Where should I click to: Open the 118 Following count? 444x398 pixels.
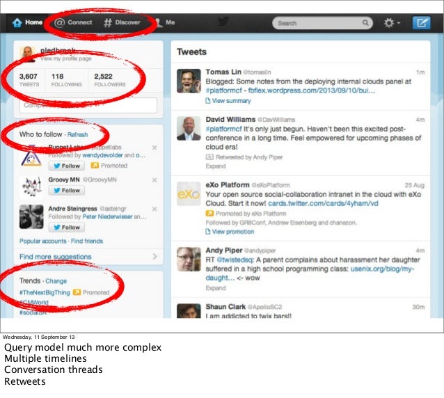tap(66, 80)
